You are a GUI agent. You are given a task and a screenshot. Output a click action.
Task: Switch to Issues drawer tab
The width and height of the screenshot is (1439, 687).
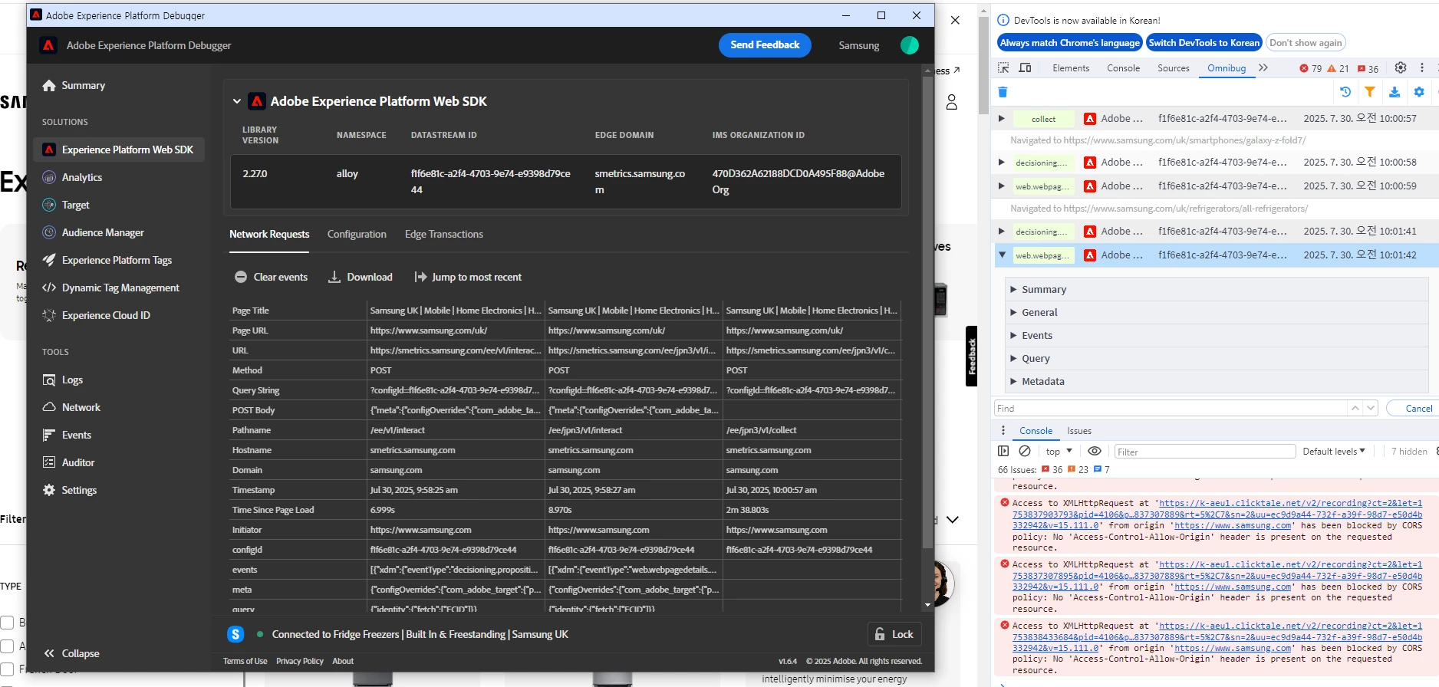click(1079, 431)
